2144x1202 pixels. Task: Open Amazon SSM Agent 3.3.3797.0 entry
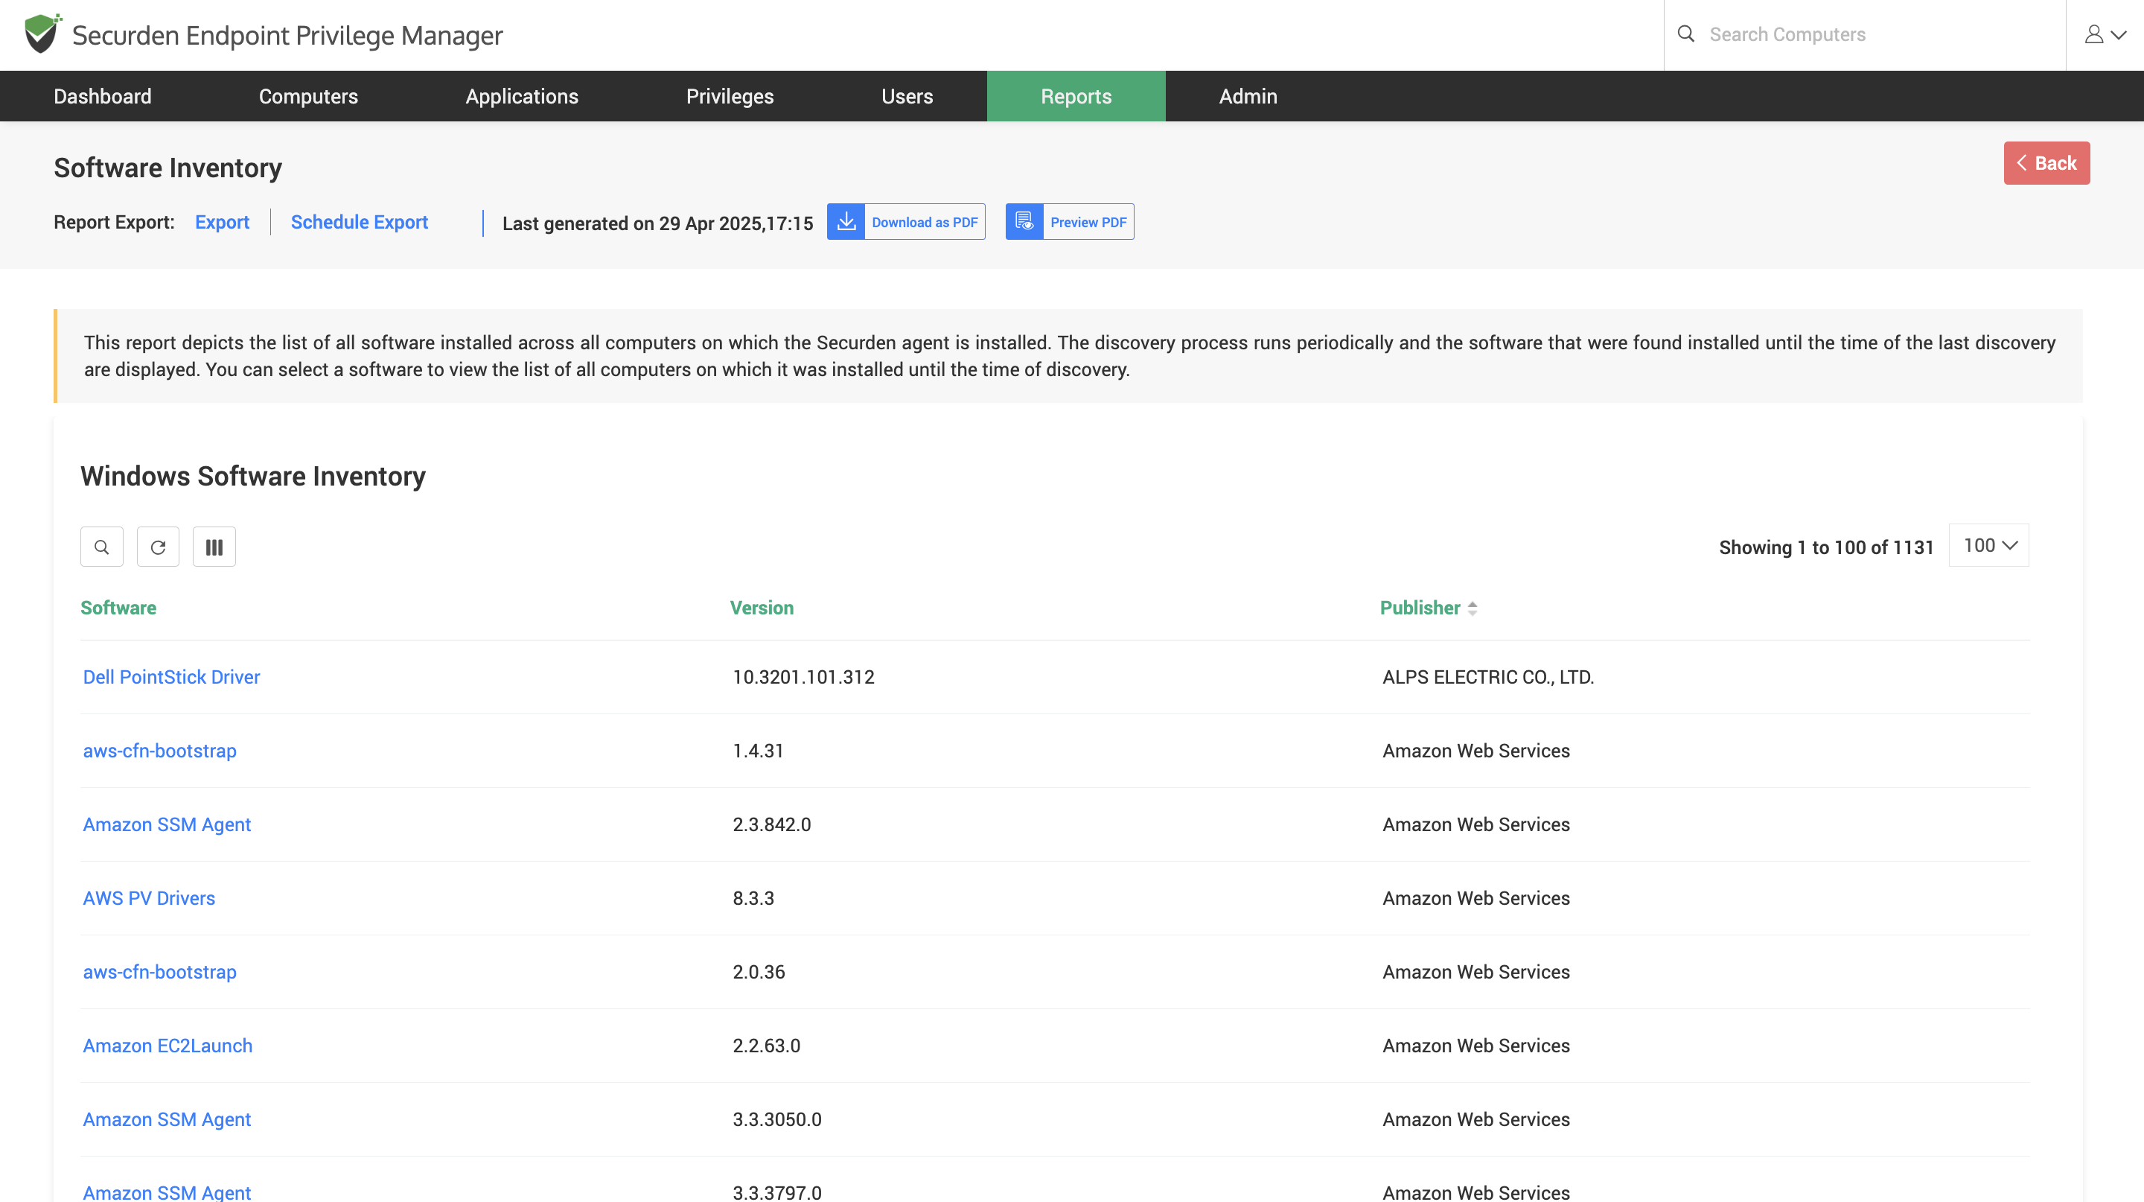click(x=167, y=1192)
